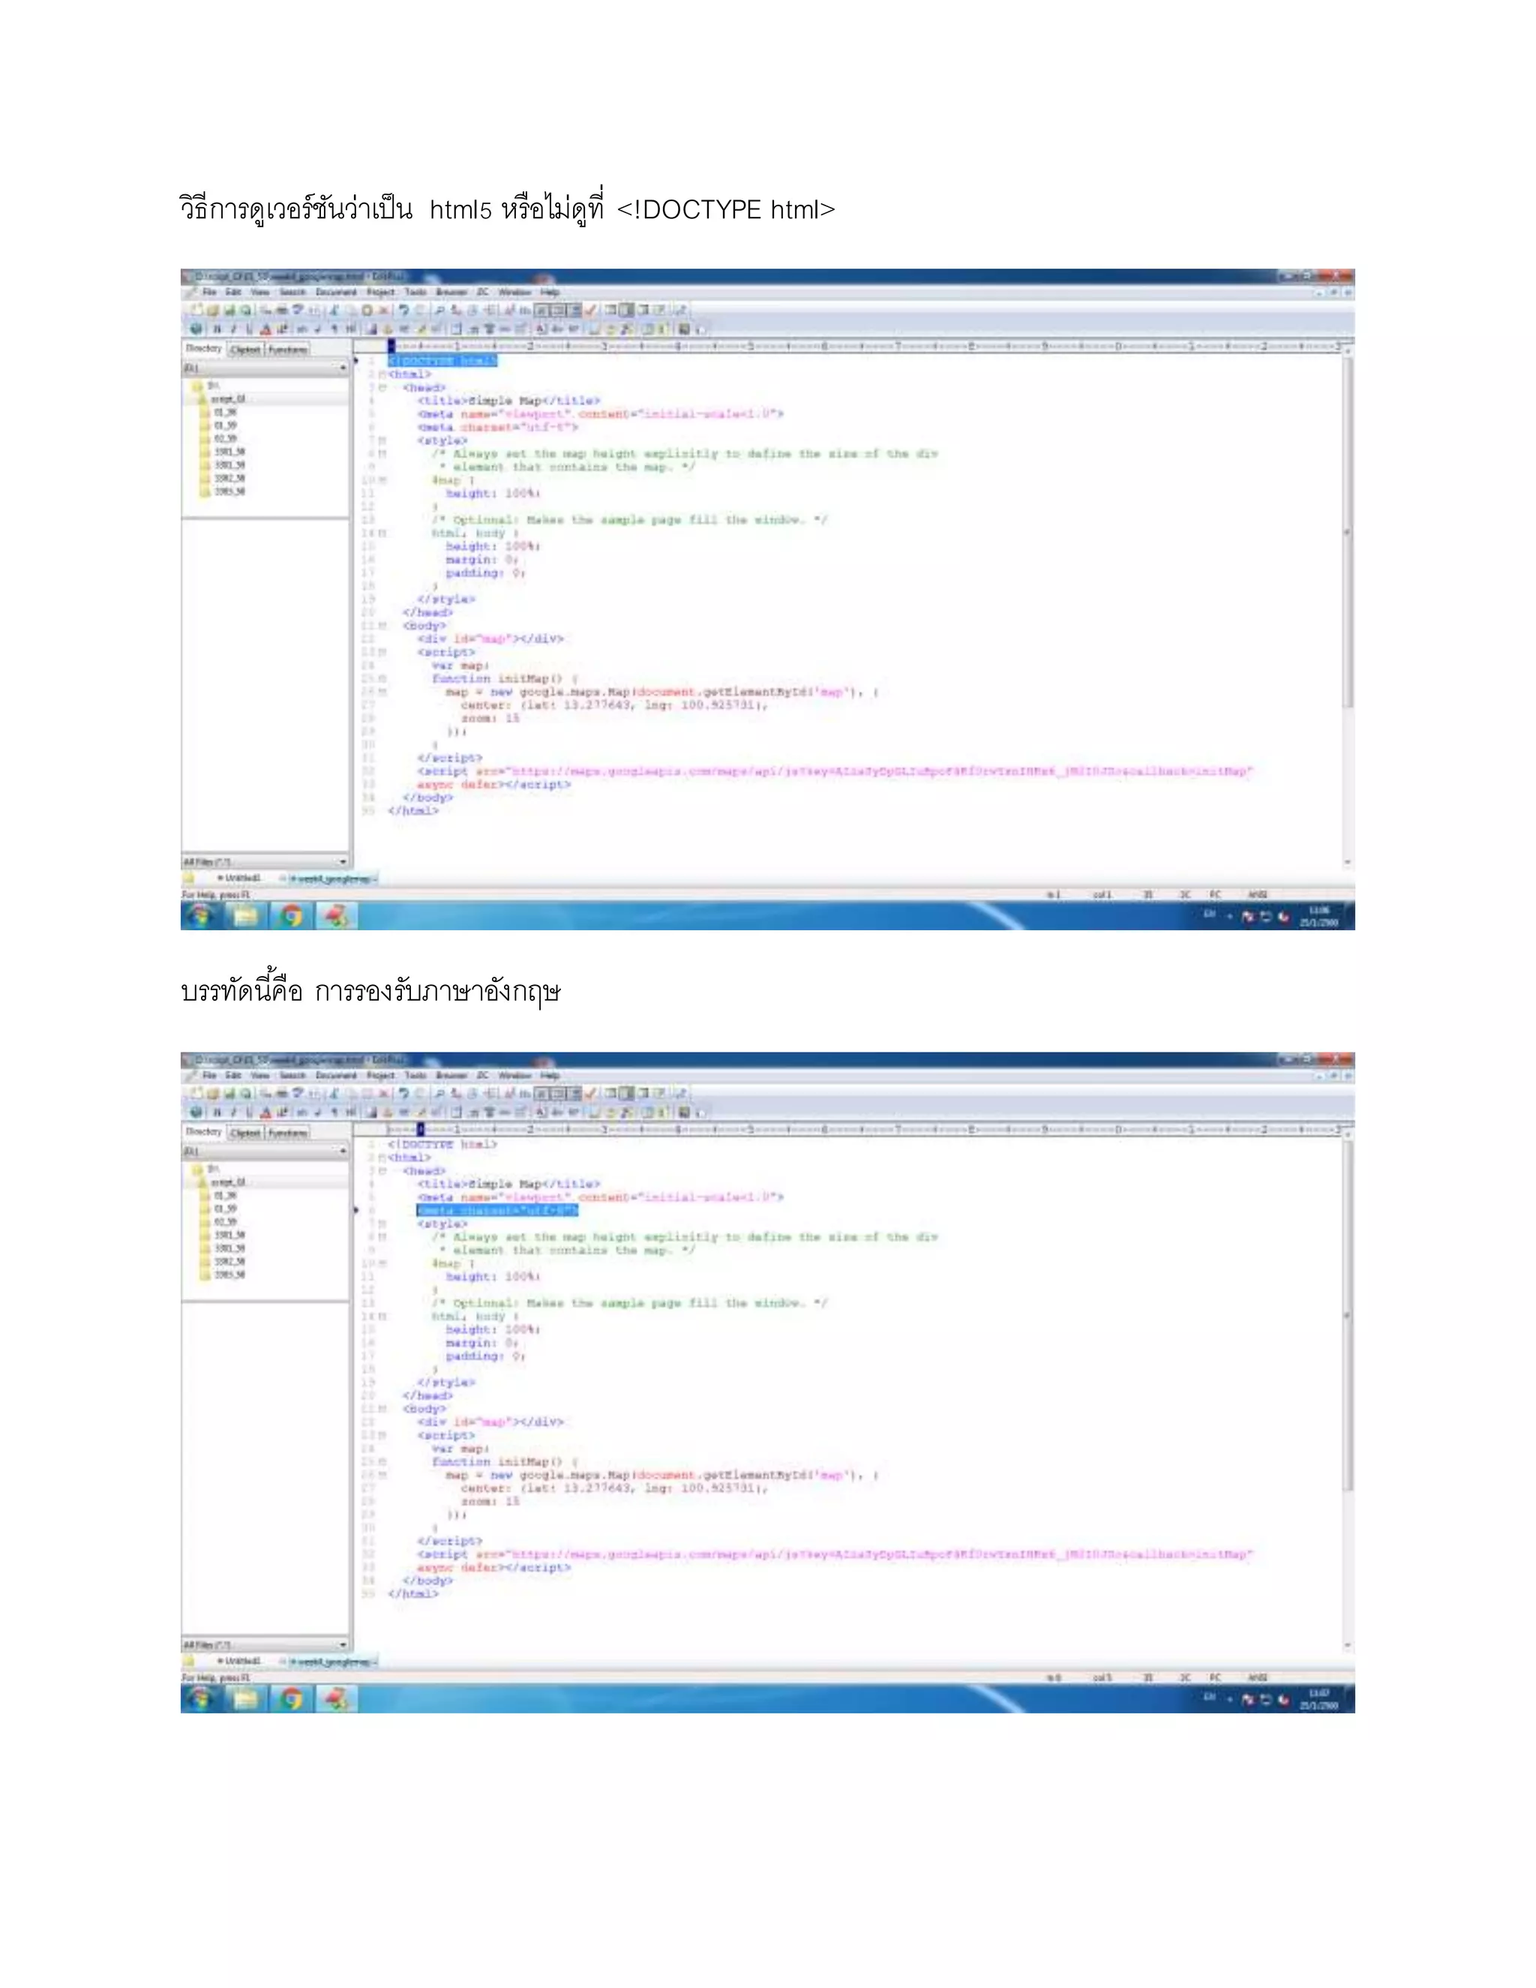
Task: Collapse <head> fold marker in upper screenshot
Action: (x=382, y=388)
